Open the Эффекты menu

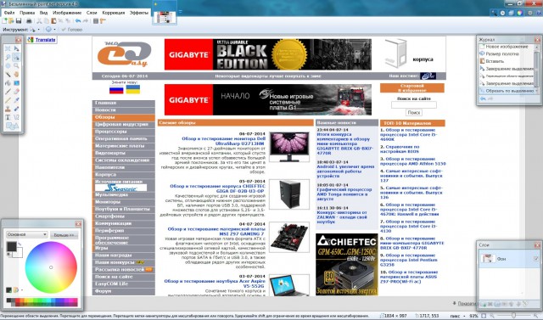(x=139, y=13)
